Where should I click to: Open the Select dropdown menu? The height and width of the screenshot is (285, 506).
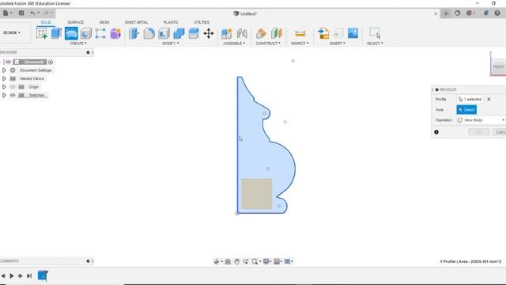[375, 44]
